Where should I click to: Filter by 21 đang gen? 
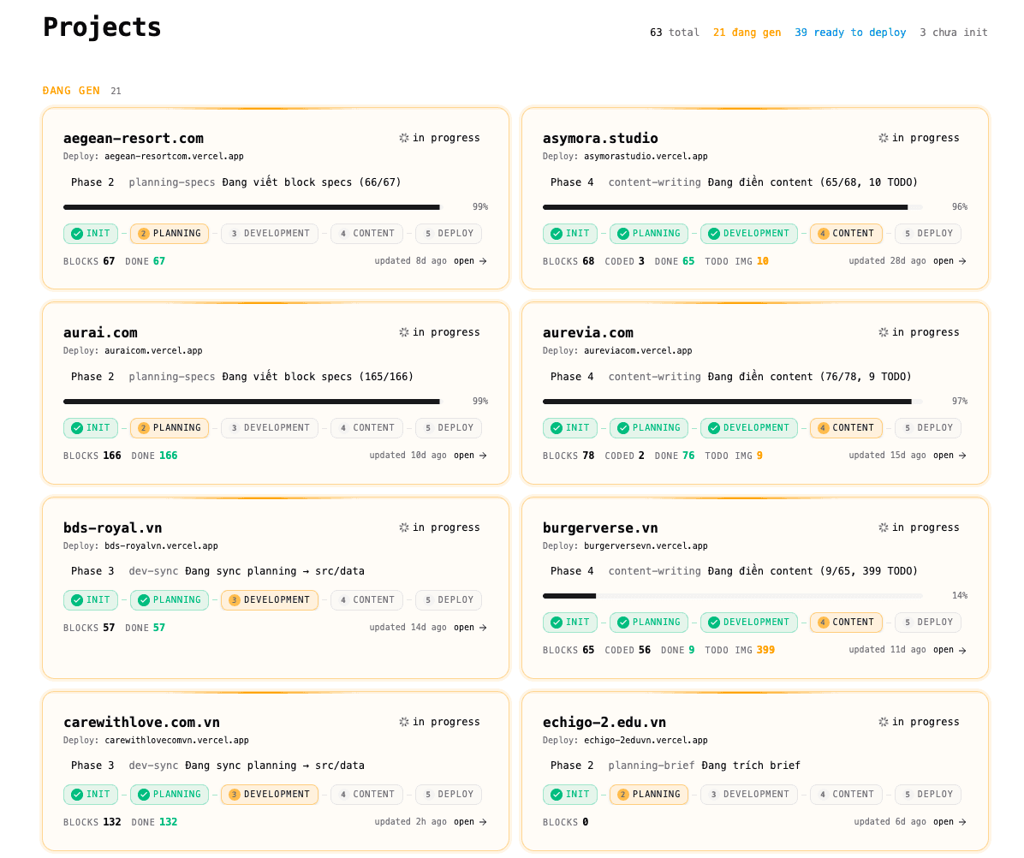click(x=747, y=32)
